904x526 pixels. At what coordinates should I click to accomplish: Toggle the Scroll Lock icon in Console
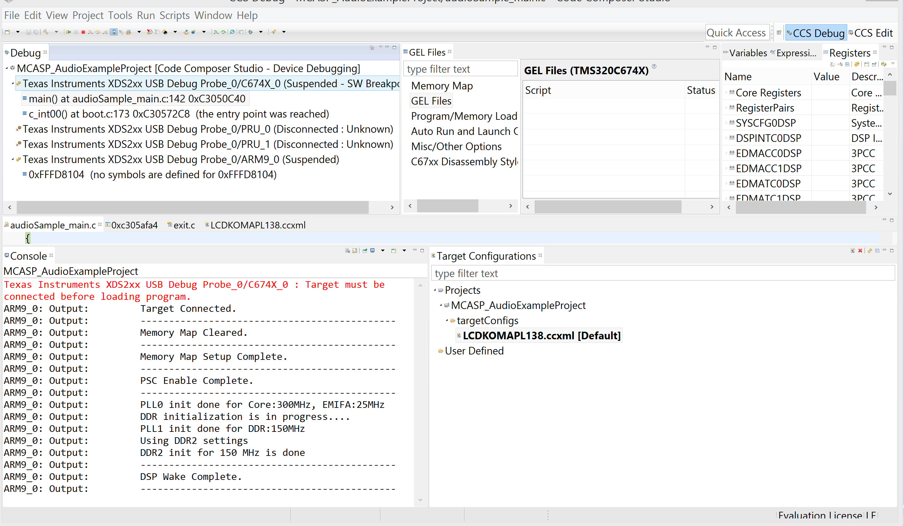(355, 251)
